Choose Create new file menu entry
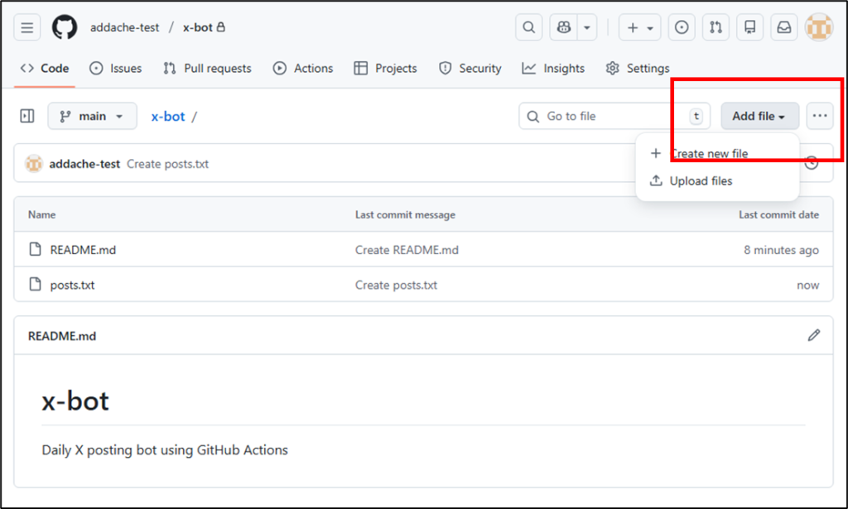The height and width of the screenshot is (509, 848). click(x=708, y=154)
